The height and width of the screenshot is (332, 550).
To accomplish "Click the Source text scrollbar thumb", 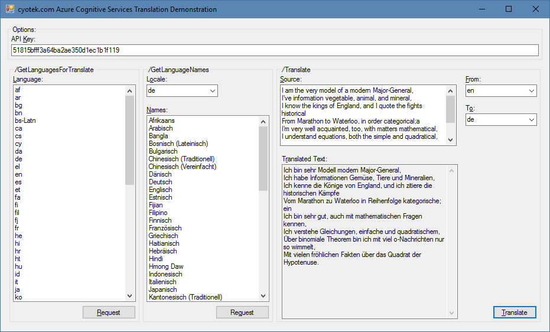I will pyautogui.click(x=451, y=109).
